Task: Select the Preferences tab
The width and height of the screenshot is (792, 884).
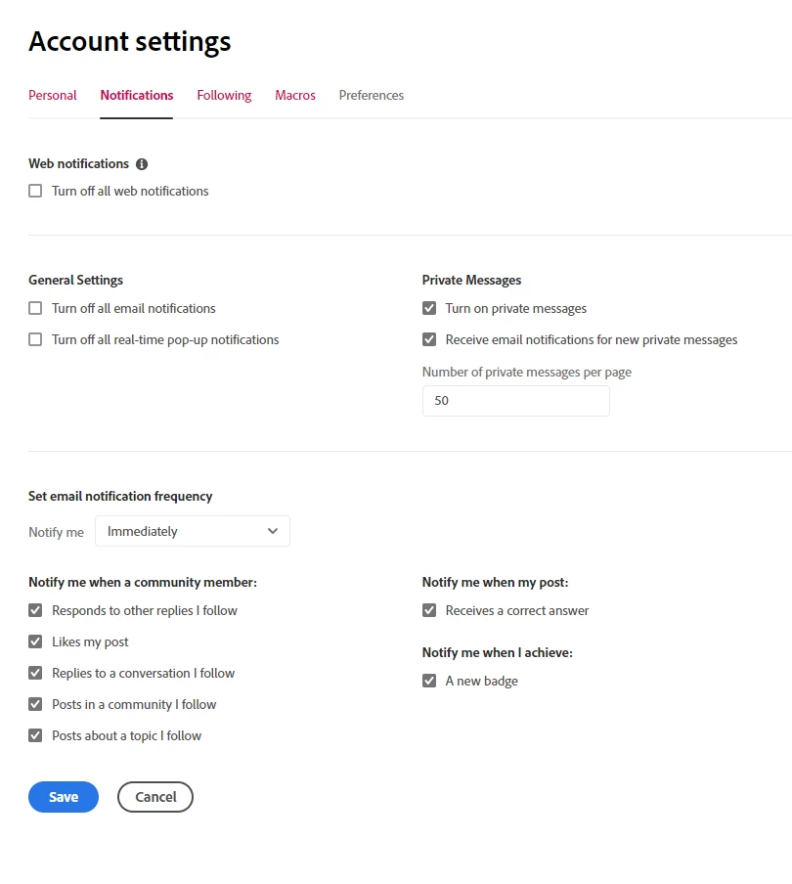Action: [x=372, y=96]
